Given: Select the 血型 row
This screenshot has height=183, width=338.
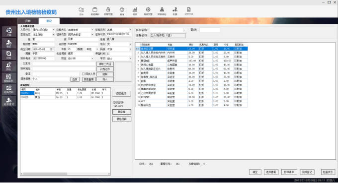Looking at the screenshot, I should pos(192,81).
